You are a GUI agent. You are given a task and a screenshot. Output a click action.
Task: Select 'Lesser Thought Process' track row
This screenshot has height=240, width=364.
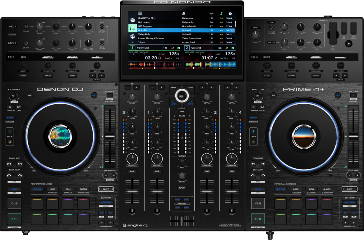[x=186, y=38]
